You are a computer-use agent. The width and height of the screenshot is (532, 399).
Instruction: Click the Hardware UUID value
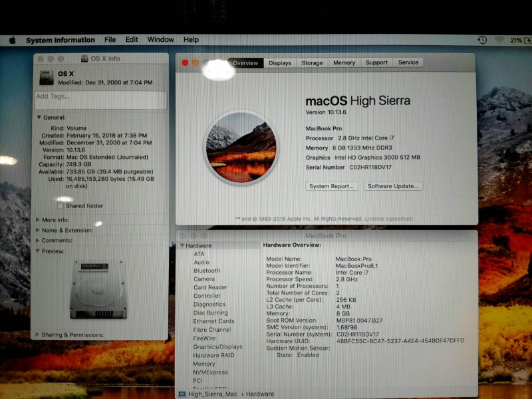[400, 340]
